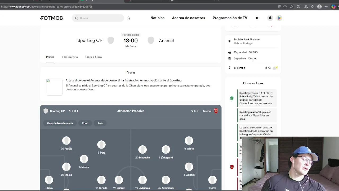Select Zubimendi player avatar
This screenshot has width=339, height=191.
click(x=166, y=180)
